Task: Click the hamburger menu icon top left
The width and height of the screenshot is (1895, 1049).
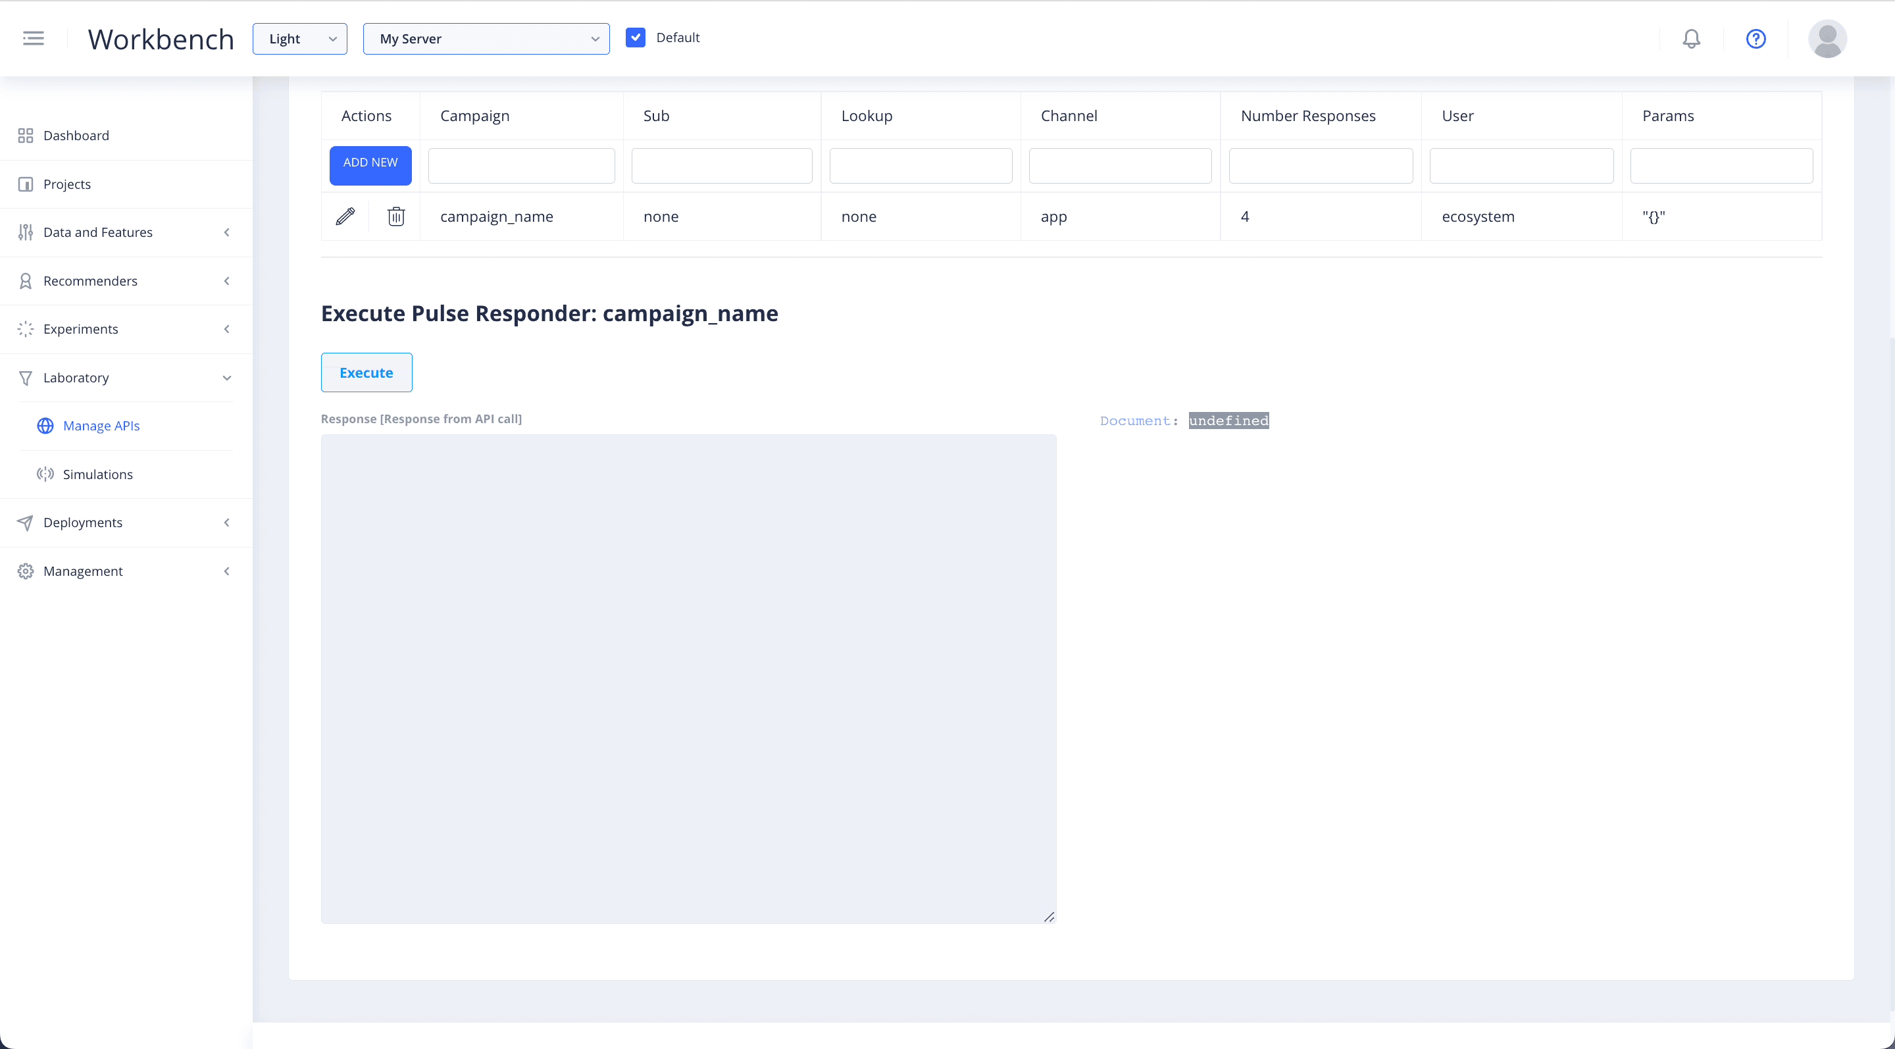Action: tap(34, 39)
